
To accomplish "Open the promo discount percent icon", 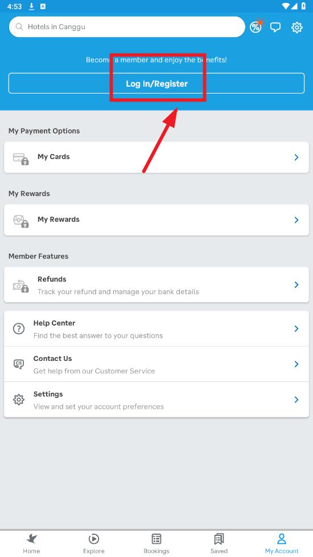I will [x=256, y=27].
